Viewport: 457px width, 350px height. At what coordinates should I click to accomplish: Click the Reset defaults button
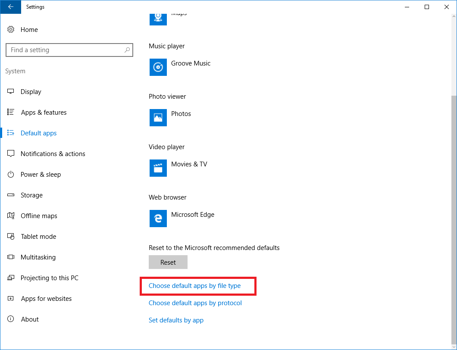[168, 262]
